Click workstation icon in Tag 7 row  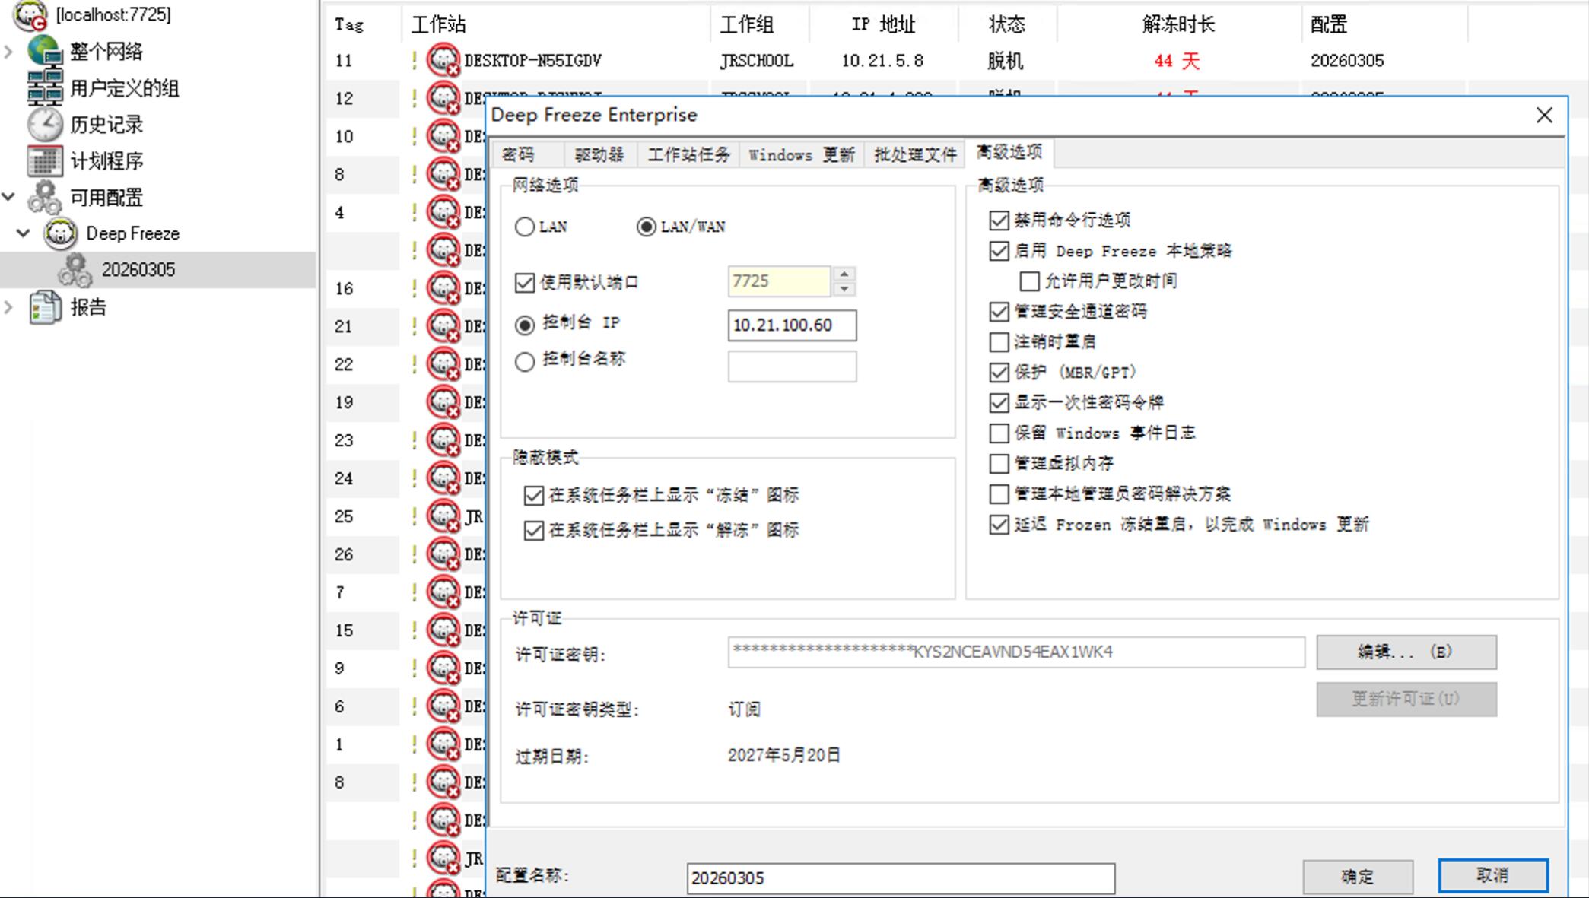click(x=443, y=592)
